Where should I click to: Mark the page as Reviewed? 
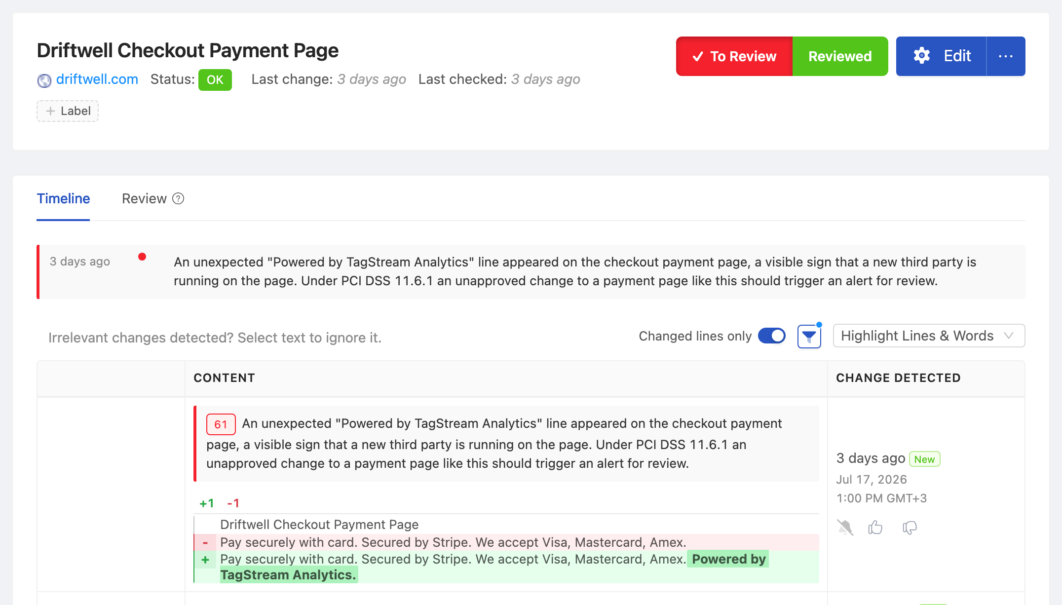click(x=840, y=56)
